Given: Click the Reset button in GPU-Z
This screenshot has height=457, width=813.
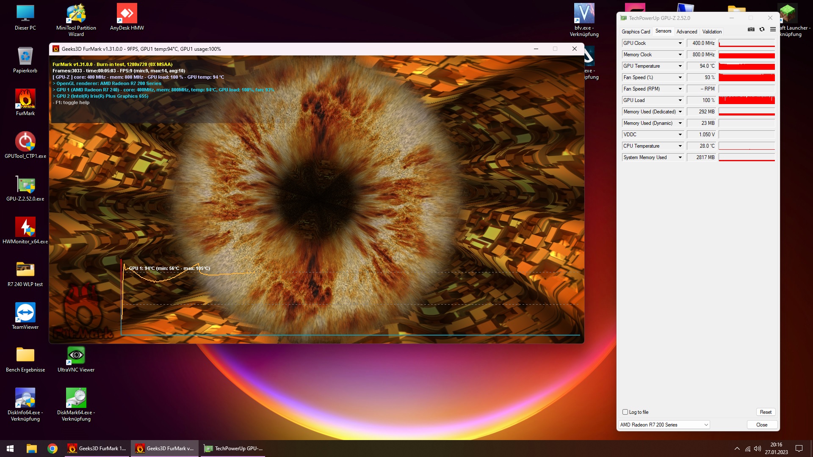Looking at the screenshot, I should 766,412.
